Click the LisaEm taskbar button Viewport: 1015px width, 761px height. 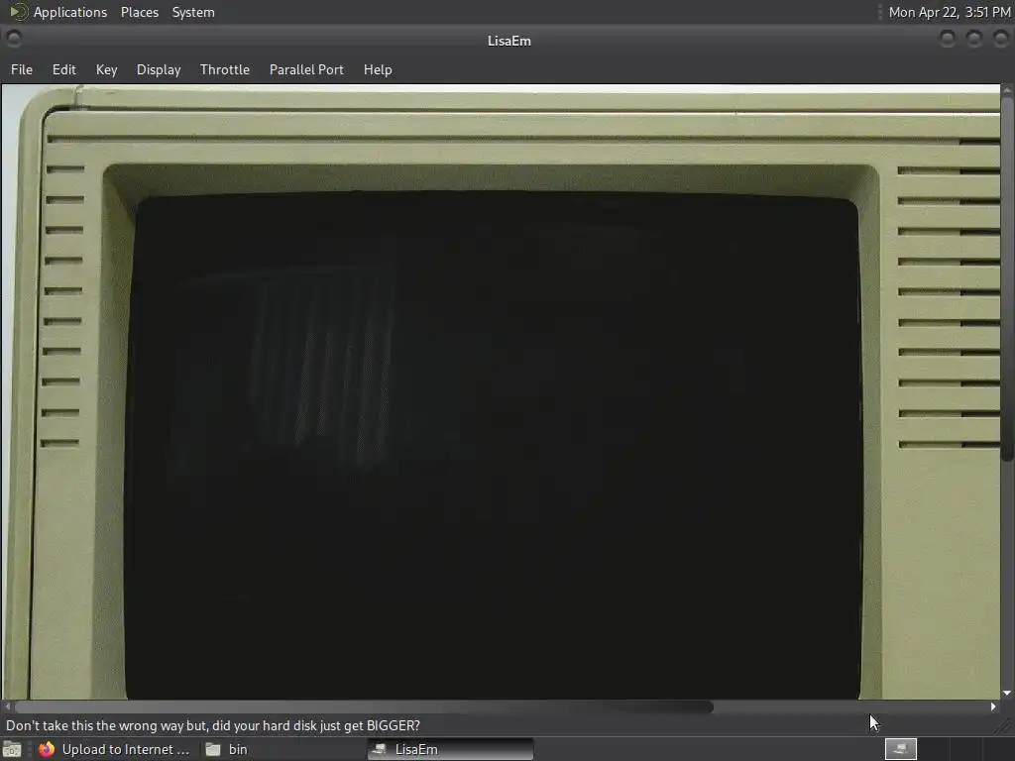[451, 749]
